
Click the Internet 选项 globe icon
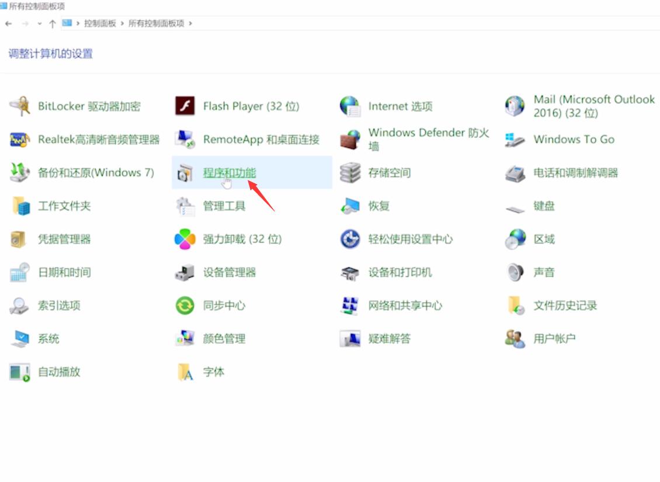pos(350,106)
